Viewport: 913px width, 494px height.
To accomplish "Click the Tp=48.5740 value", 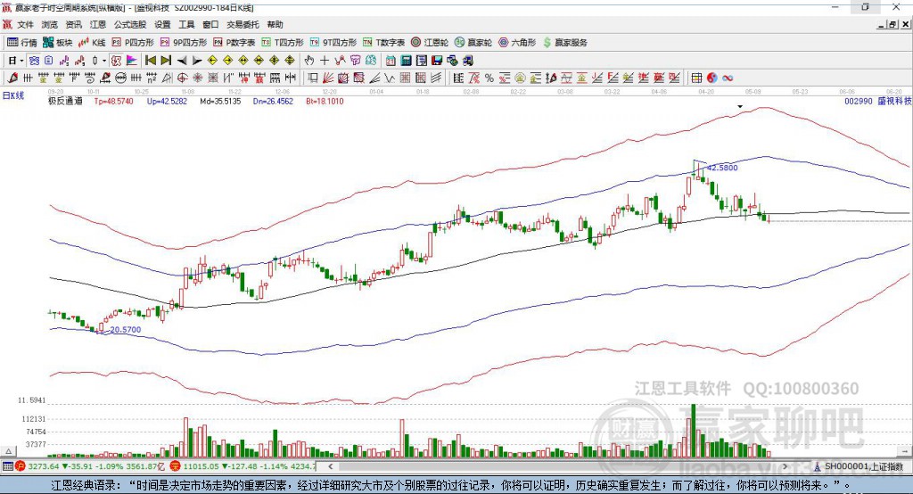I will [x=113, y=101].
